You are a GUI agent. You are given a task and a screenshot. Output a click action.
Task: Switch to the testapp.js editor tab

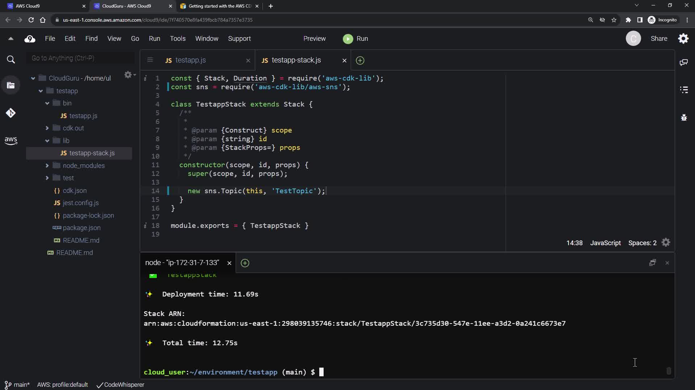190,60
